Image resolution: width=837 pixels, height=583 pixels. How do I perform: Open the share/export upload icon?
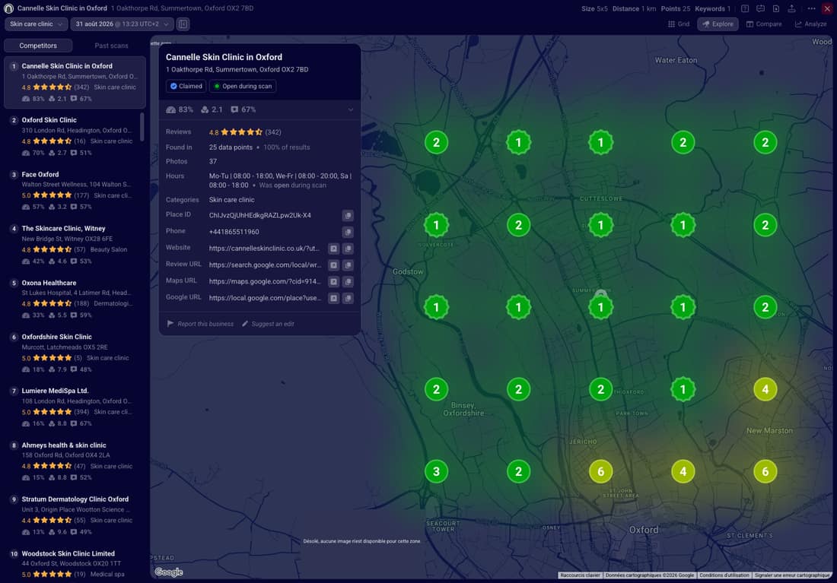click(791, 8)
